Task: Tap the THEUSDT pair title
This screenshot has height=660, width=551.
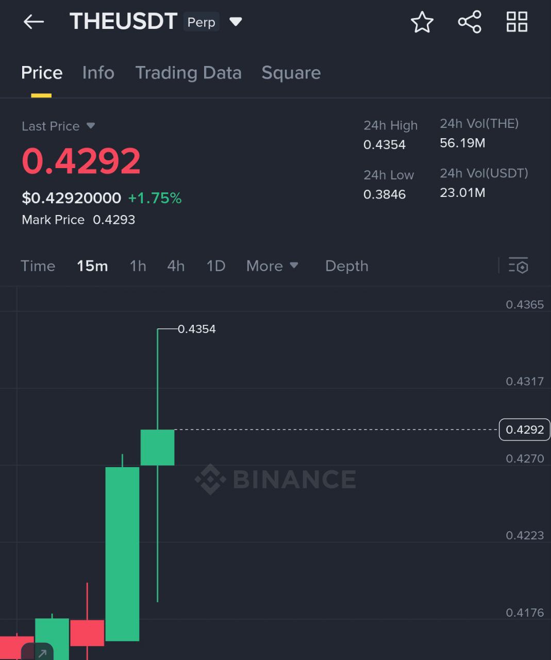Action: (x=124, y=22)
